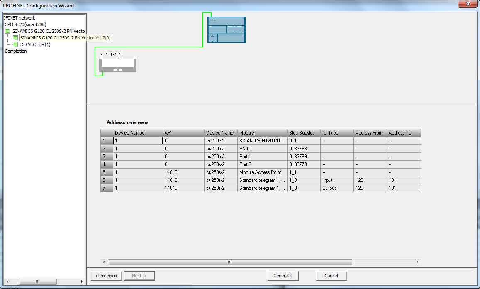Image resolution: width=480 pixels, height=289 pixels.
Task: Click the Module column header
Action: click(262, 133)
